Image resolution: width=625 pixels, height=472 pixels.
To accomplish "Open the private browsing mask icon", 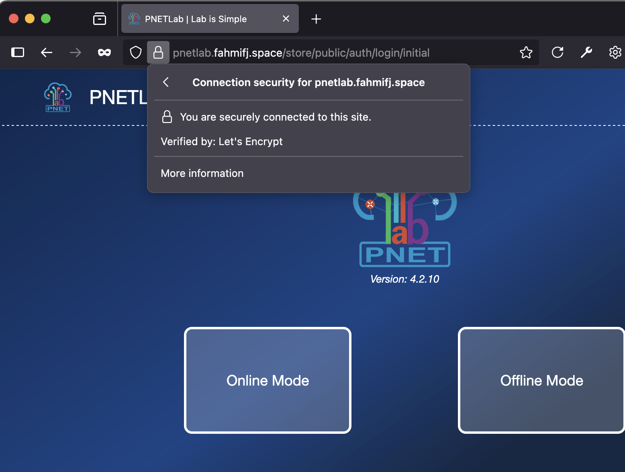I will click(x=104, y=52).
